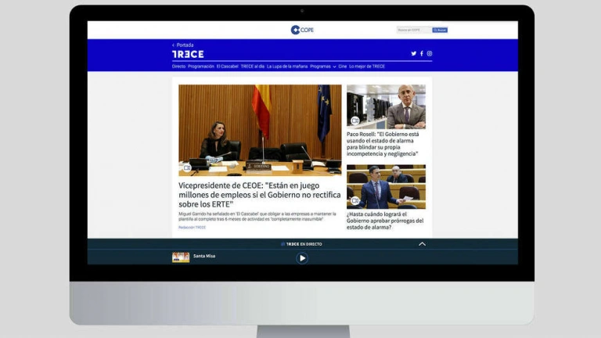Viewport: 601px width, 338px height.
Task: Open the Instagram social icon
Action: click(430, 53)
